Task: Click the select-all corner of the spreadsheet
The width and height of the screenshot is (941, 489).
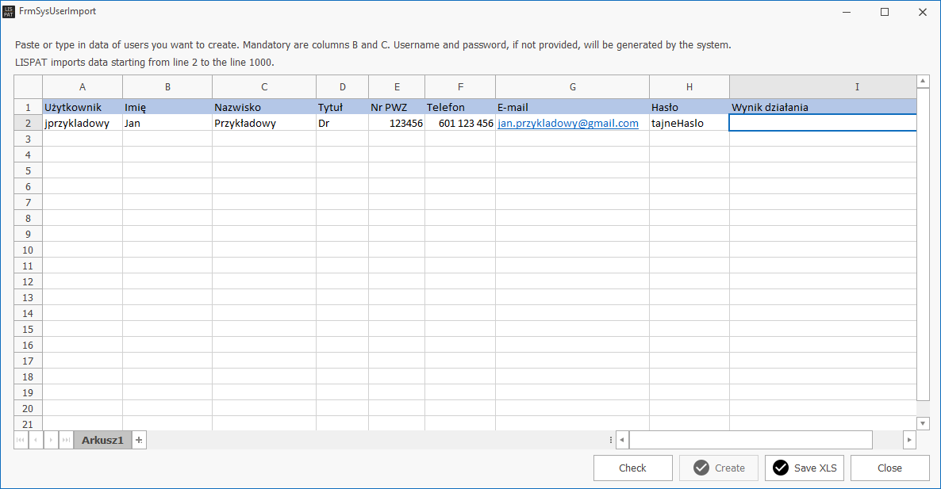Action: pos(28,87)
